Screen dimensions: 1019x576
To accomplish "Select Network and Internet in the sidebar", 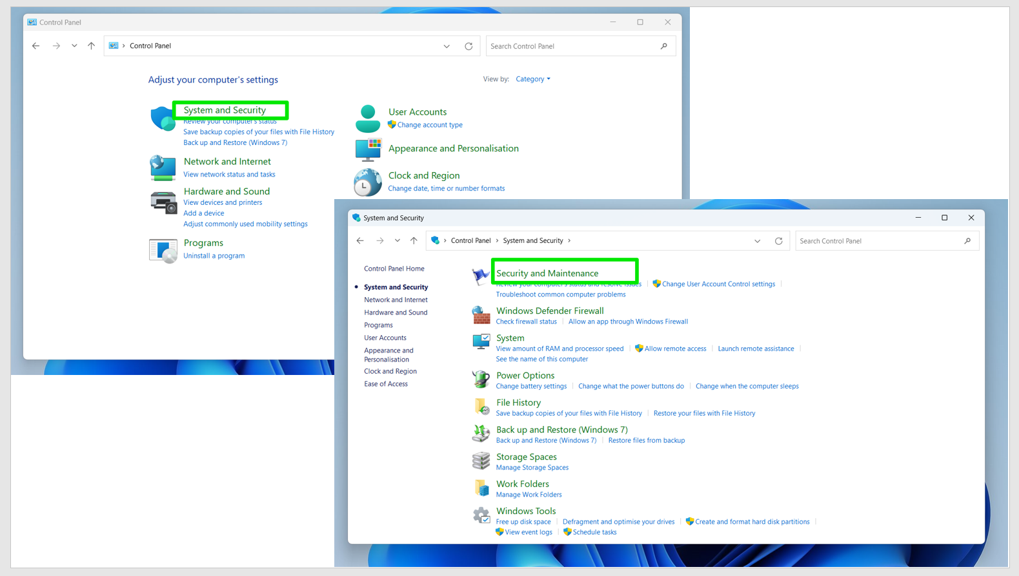I will [396, 300].
